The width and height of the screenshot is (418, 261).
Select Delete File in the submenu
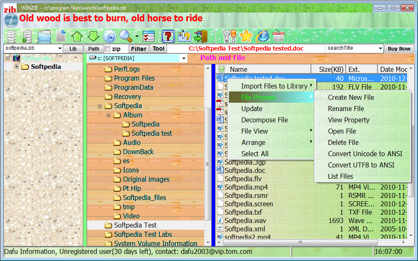pyautogui.click(x=362, y=142)
